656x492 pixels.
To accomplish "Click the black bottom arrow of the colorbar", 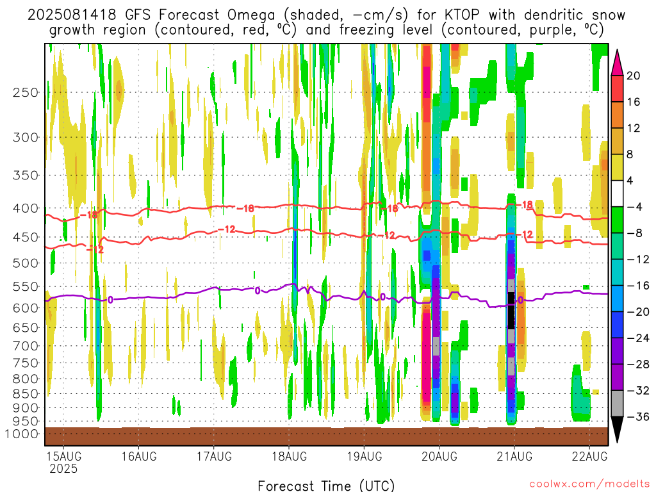I will [617, 430].
